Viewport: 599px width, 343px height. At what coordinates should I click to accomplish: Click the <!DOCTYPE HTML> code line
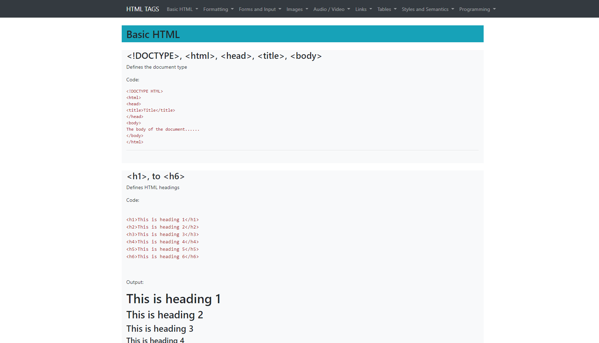coord(145,91)
